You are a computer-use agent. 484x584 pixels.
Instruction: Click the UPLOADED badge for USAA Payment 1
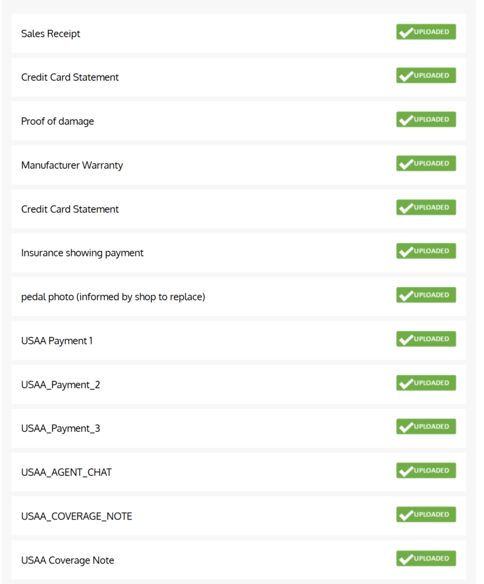click(426, 339)
